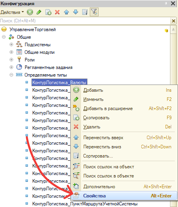Click the Move Down toolbar arrow

point(76,12)
